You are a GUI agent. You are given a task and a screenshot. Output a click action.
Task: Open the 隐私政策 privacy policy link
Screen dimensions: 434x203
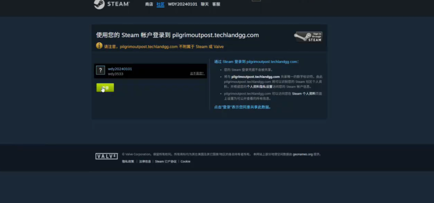click(x=128, y=161)
